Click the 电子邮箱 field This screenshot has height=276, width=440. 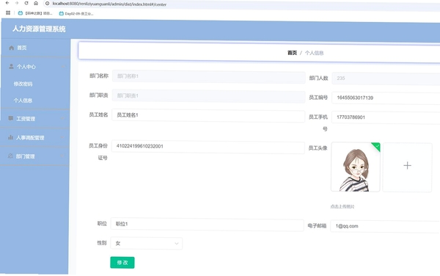(x=385, y=226)
